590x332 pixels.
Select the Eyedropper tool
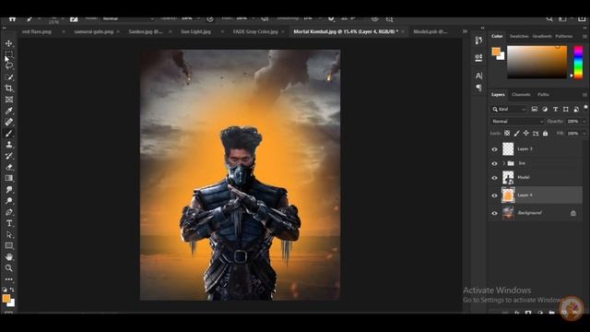(x=8, y=111)
